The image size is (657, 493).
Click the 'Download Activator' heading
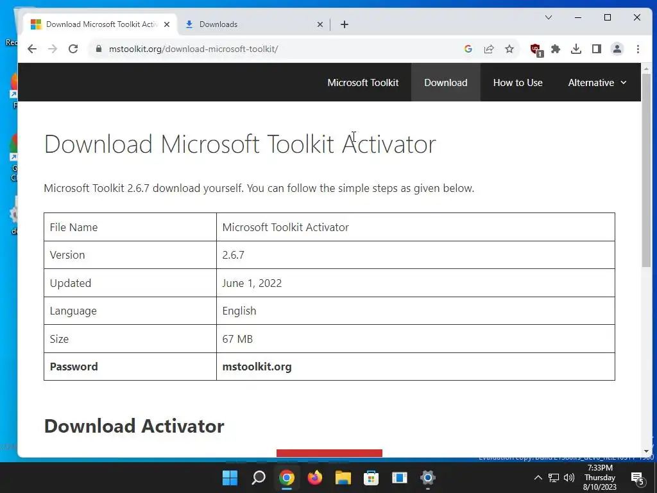point(134,426)
